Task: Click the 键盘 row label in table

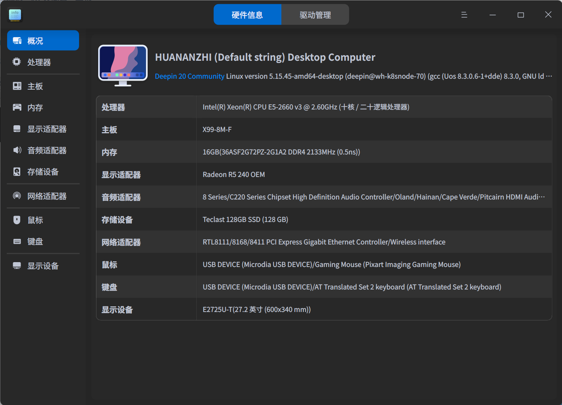Action: (109, 287)
